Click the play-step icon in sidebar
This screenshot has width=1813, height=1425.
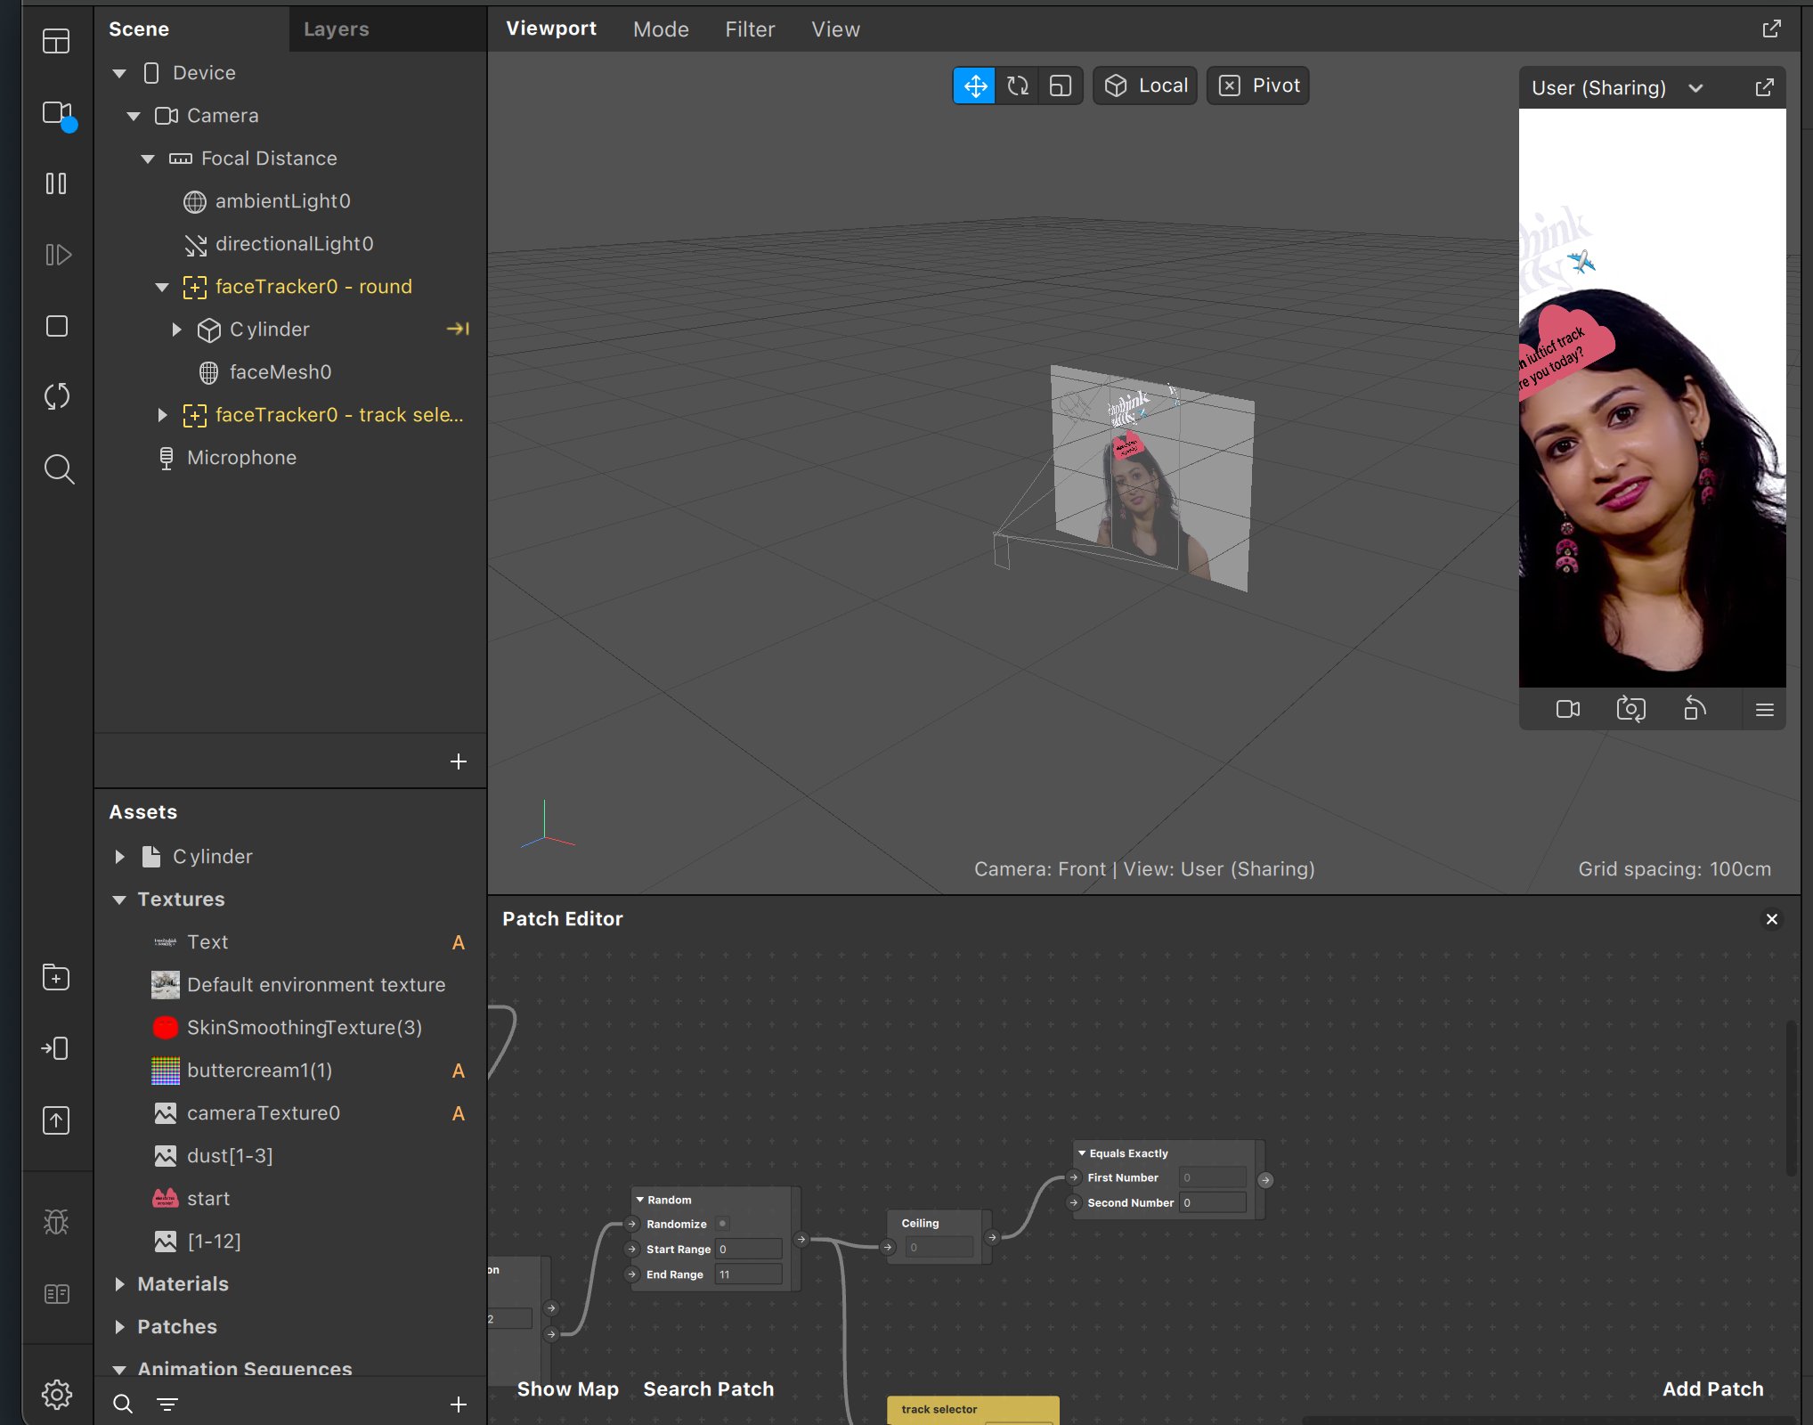58,255
